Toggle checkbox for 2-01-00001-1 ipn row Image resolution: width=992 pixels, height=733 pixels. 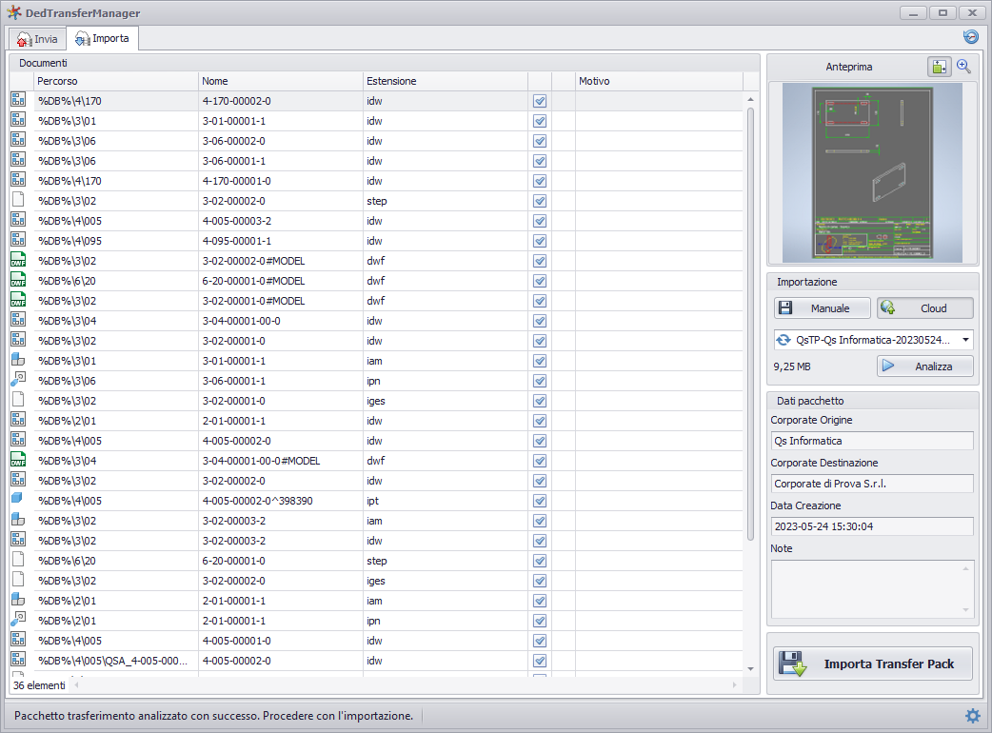540,621
